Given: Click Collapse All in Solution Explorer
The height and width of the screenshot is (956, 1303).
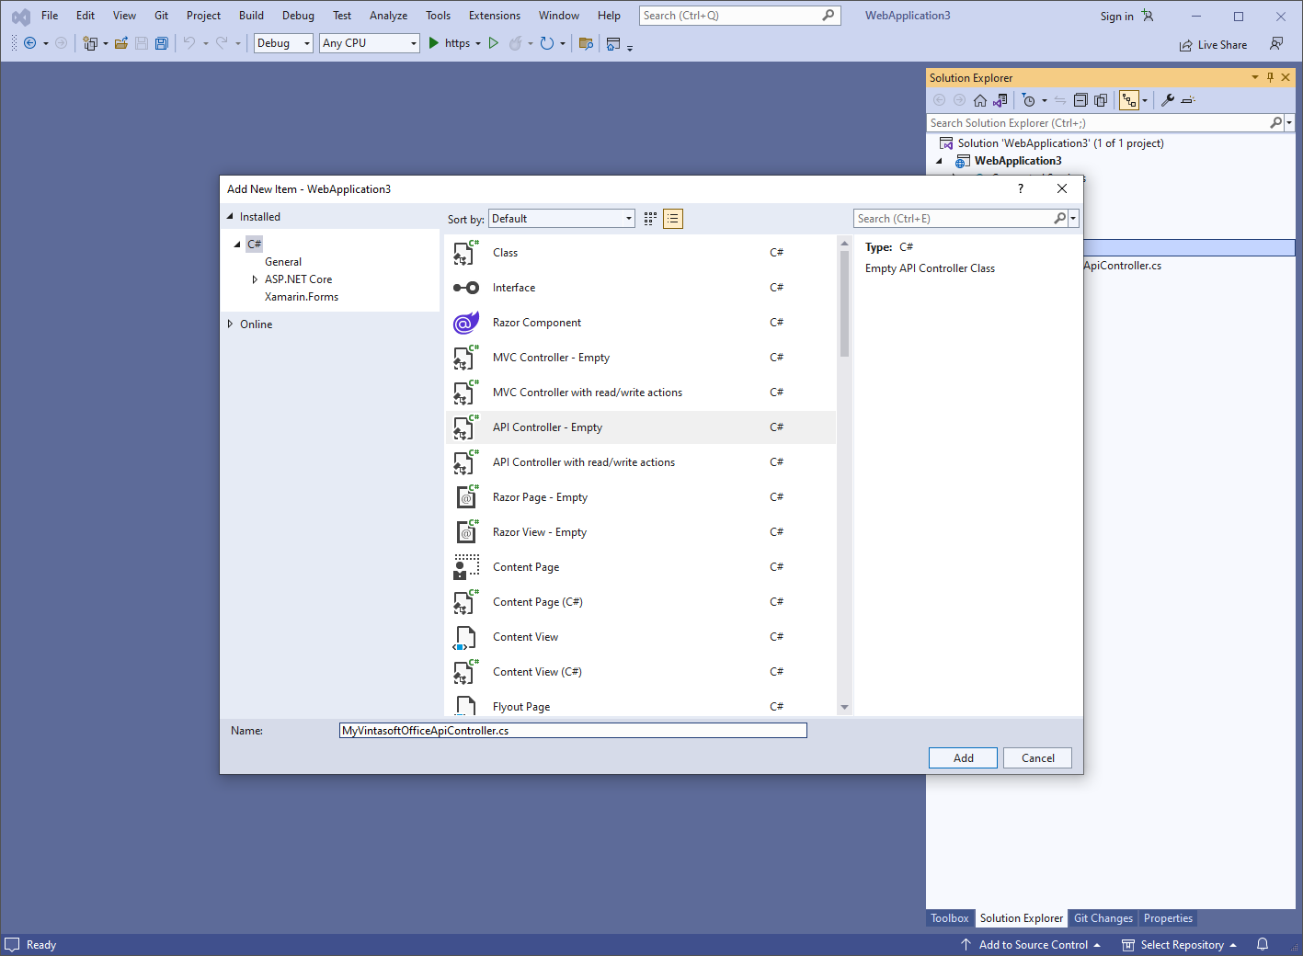Looking at the screenshot, I should coord(1080,100).
